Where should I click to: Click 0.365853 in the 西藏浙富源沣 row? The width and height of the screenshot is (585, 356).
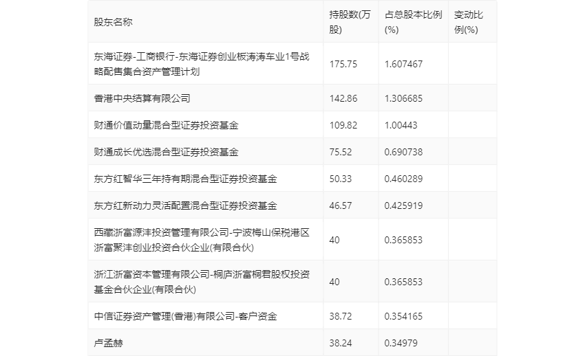[403, 240]
